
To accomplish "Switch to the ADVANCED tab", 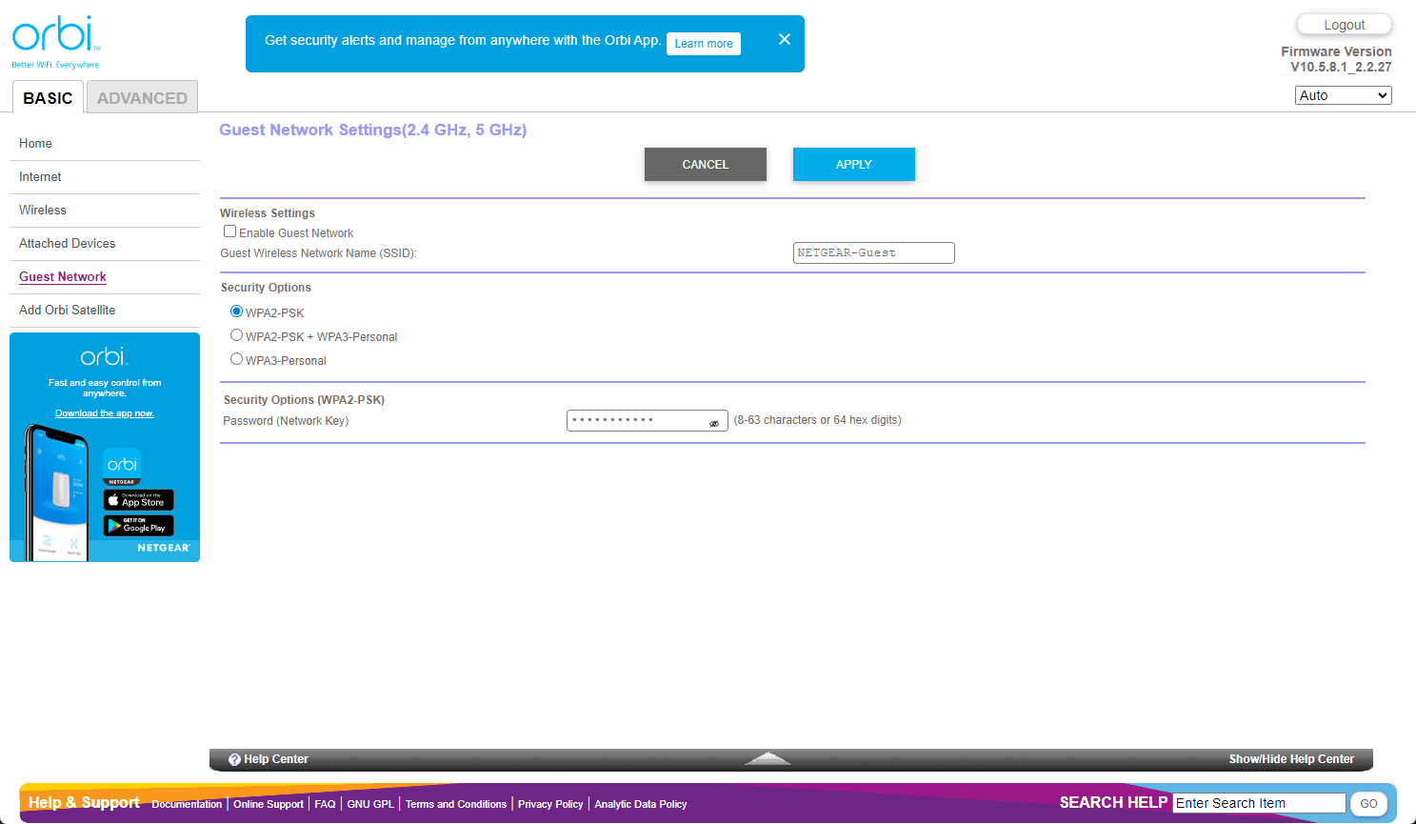I will [x=142, y=98].
